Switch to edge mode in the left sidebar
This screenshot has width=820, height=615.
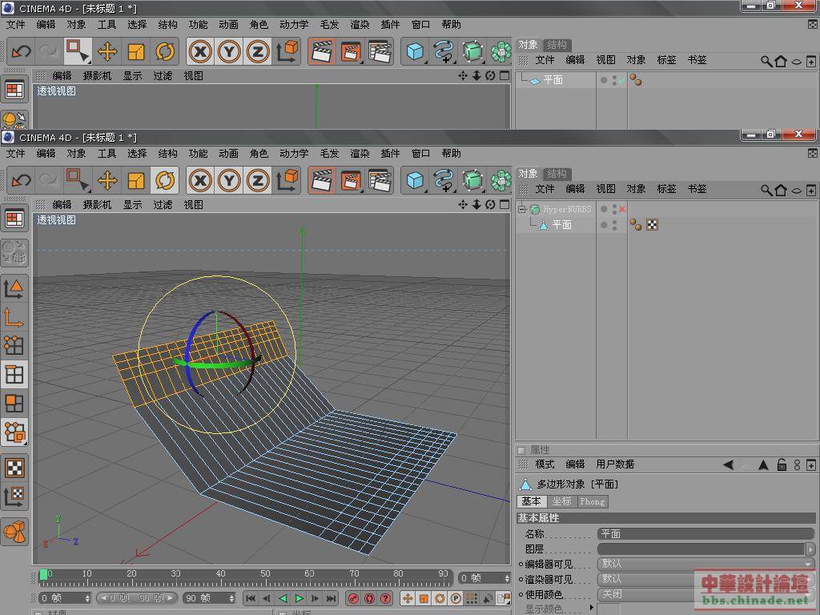pos(14,375)
